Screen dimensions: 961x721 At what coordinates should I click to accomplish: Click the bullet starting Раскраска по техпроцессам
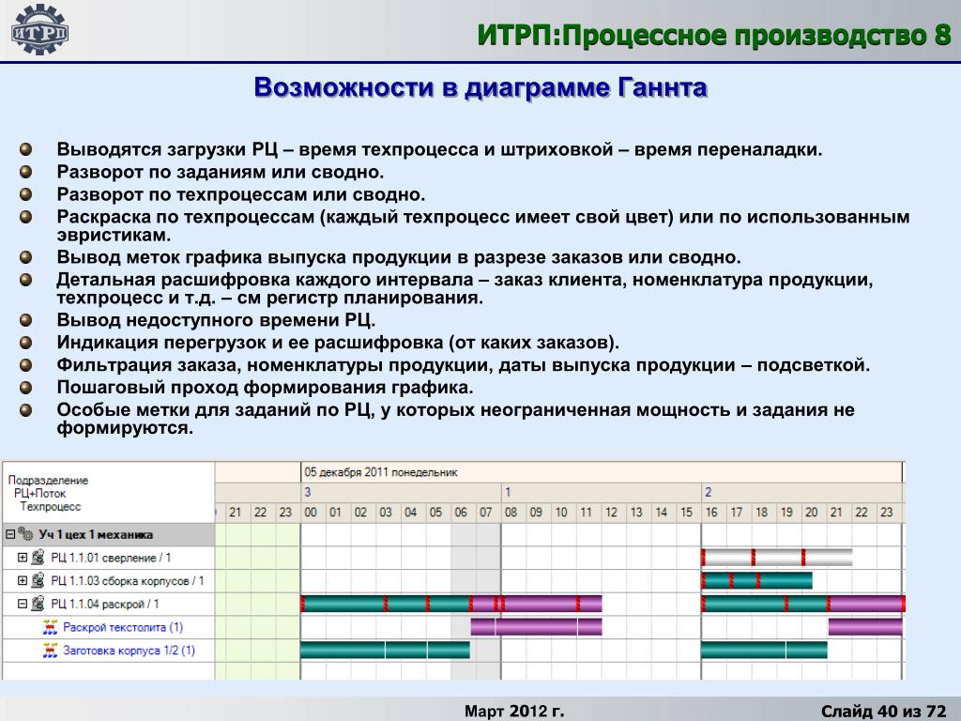(483, 225)
